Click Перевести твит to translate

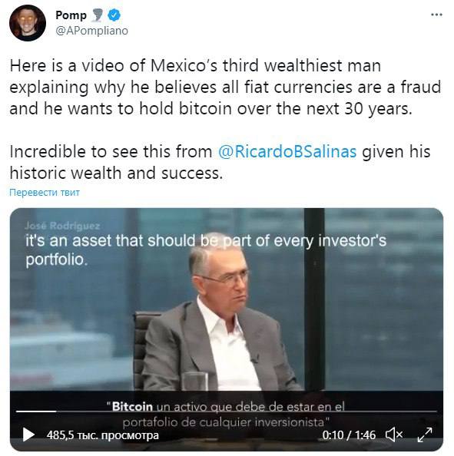tap(45, 192)
